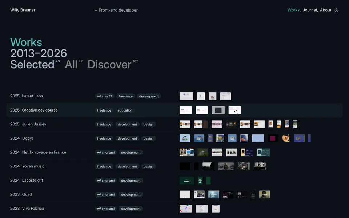349x218 pixels.
Task: Toggle dark mode moon icon
Action: (x=337, y=10)
